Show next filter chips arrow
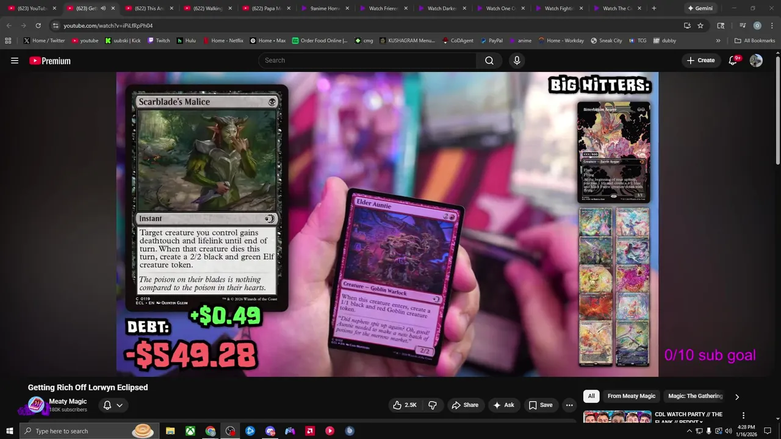 pyautogui.click(x=736, y=397)
